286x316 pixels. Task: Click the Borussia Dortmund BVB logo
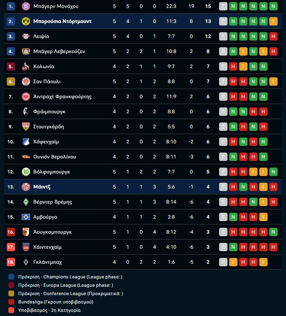[x=26, y=21]
